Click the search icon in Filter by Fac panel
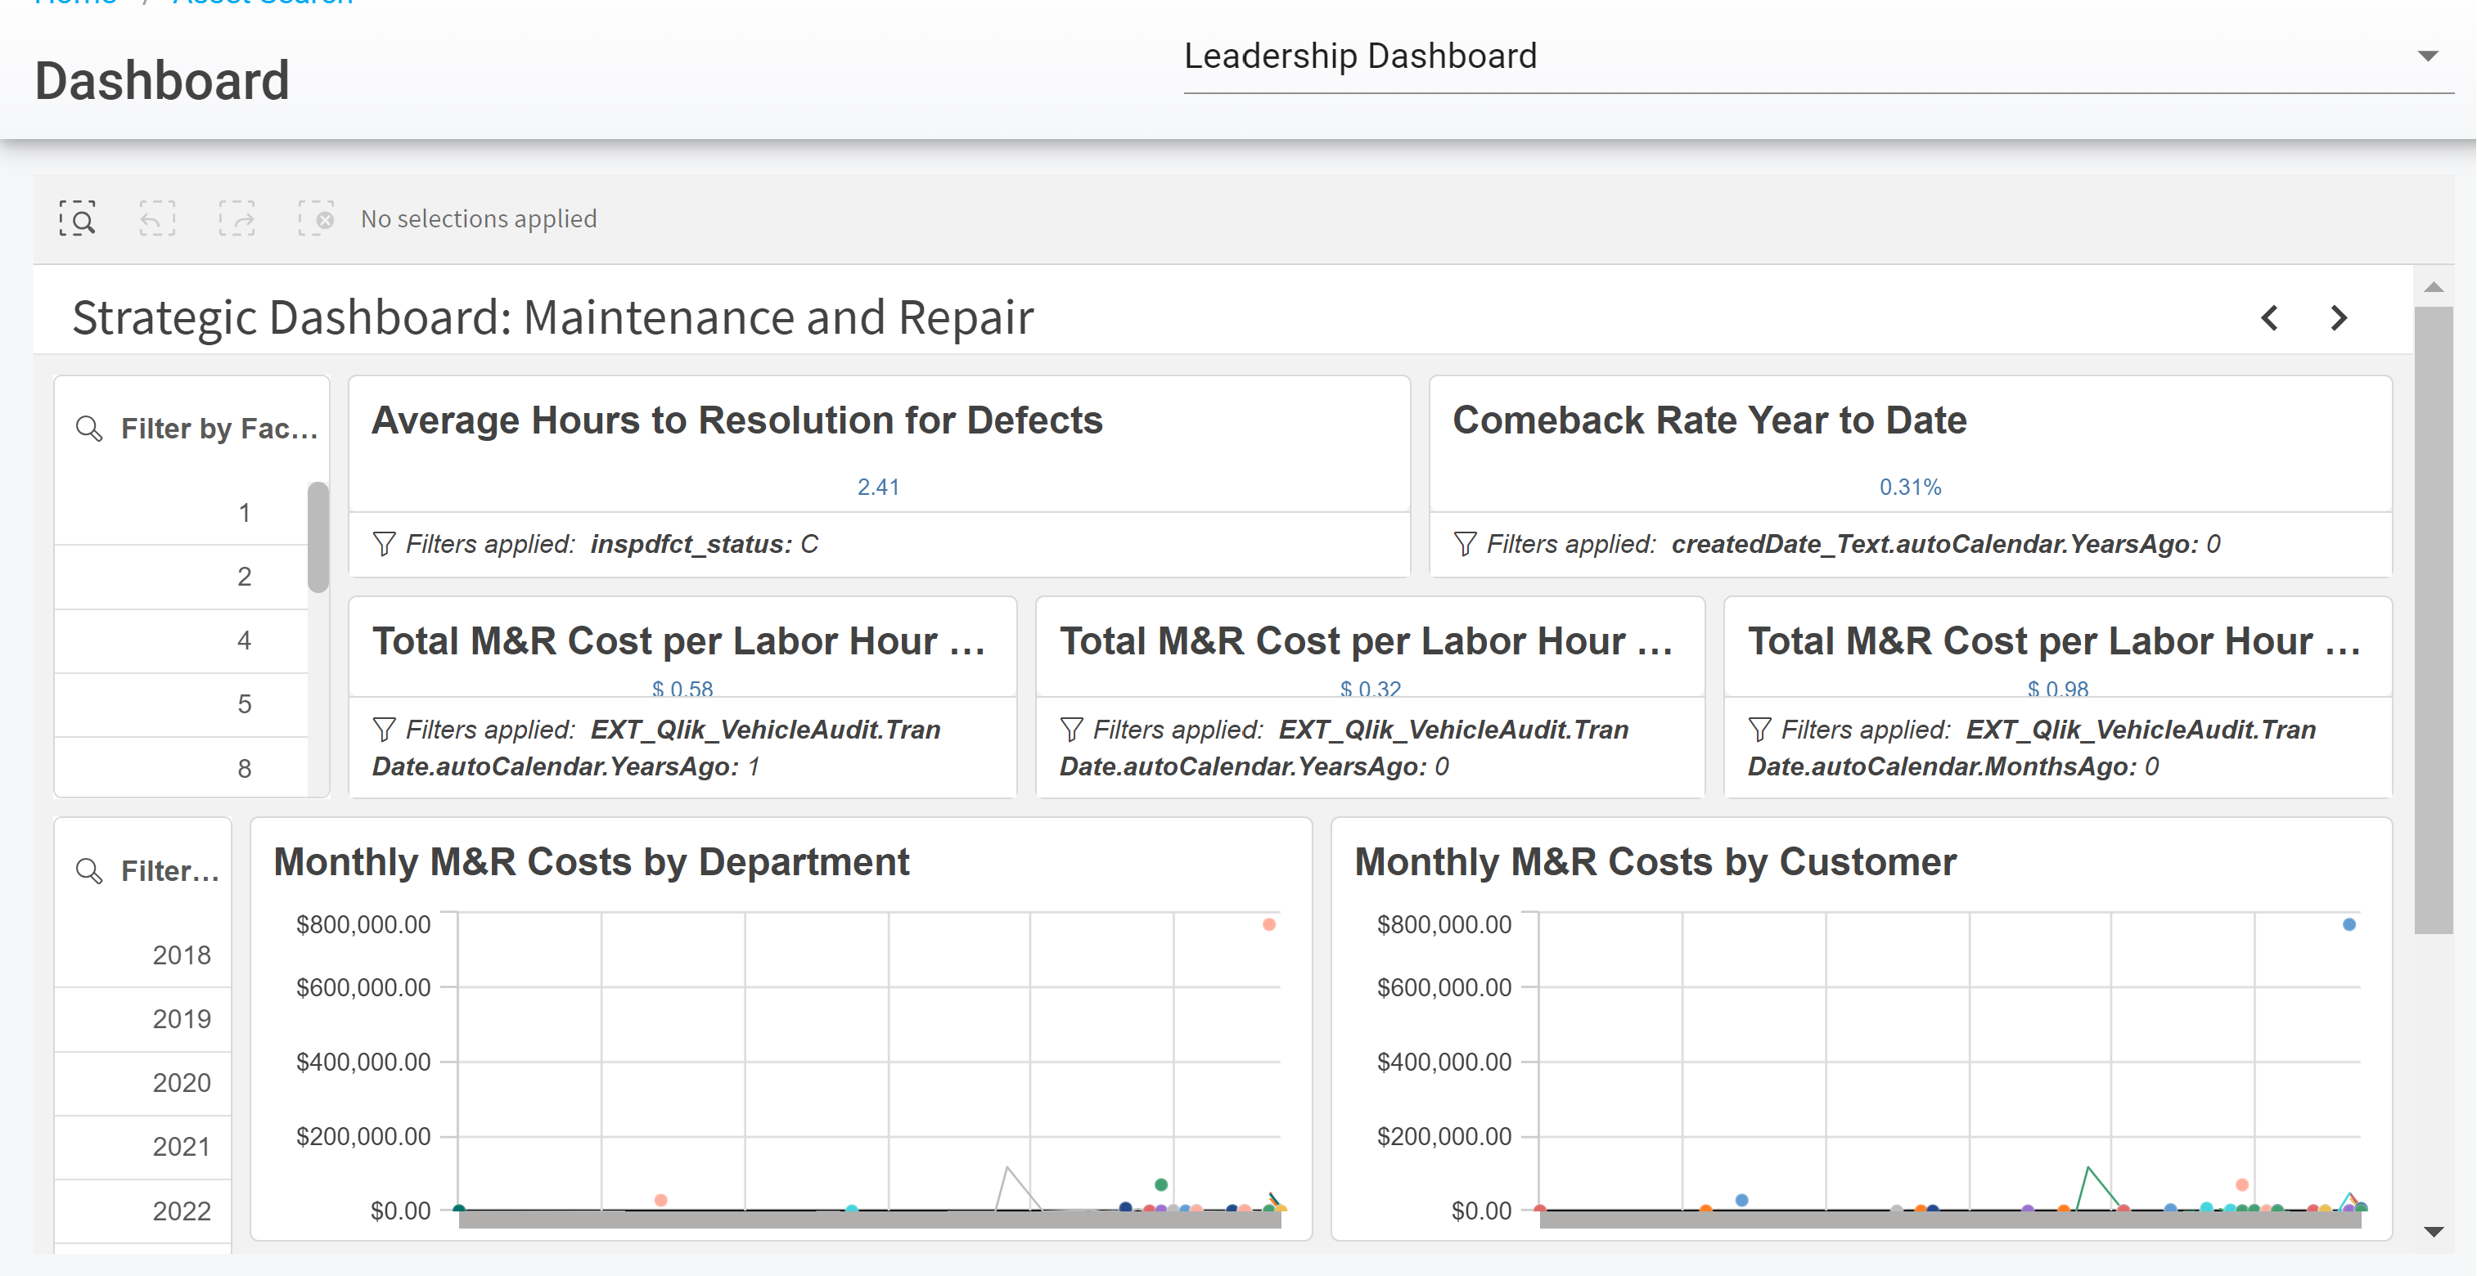Viewport: 2477px width, 1276px height. 89,429
